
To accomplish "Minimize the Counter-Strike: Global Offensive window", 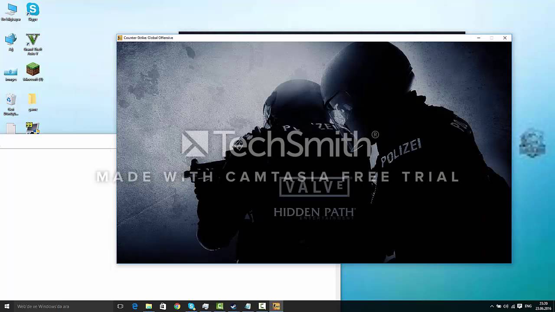I will pos(479,38).
